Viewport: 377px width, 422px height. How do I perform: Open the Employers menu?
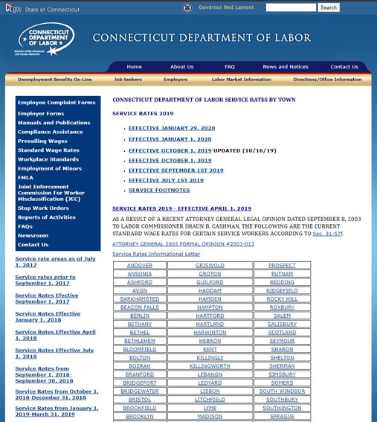click(175, 80)
